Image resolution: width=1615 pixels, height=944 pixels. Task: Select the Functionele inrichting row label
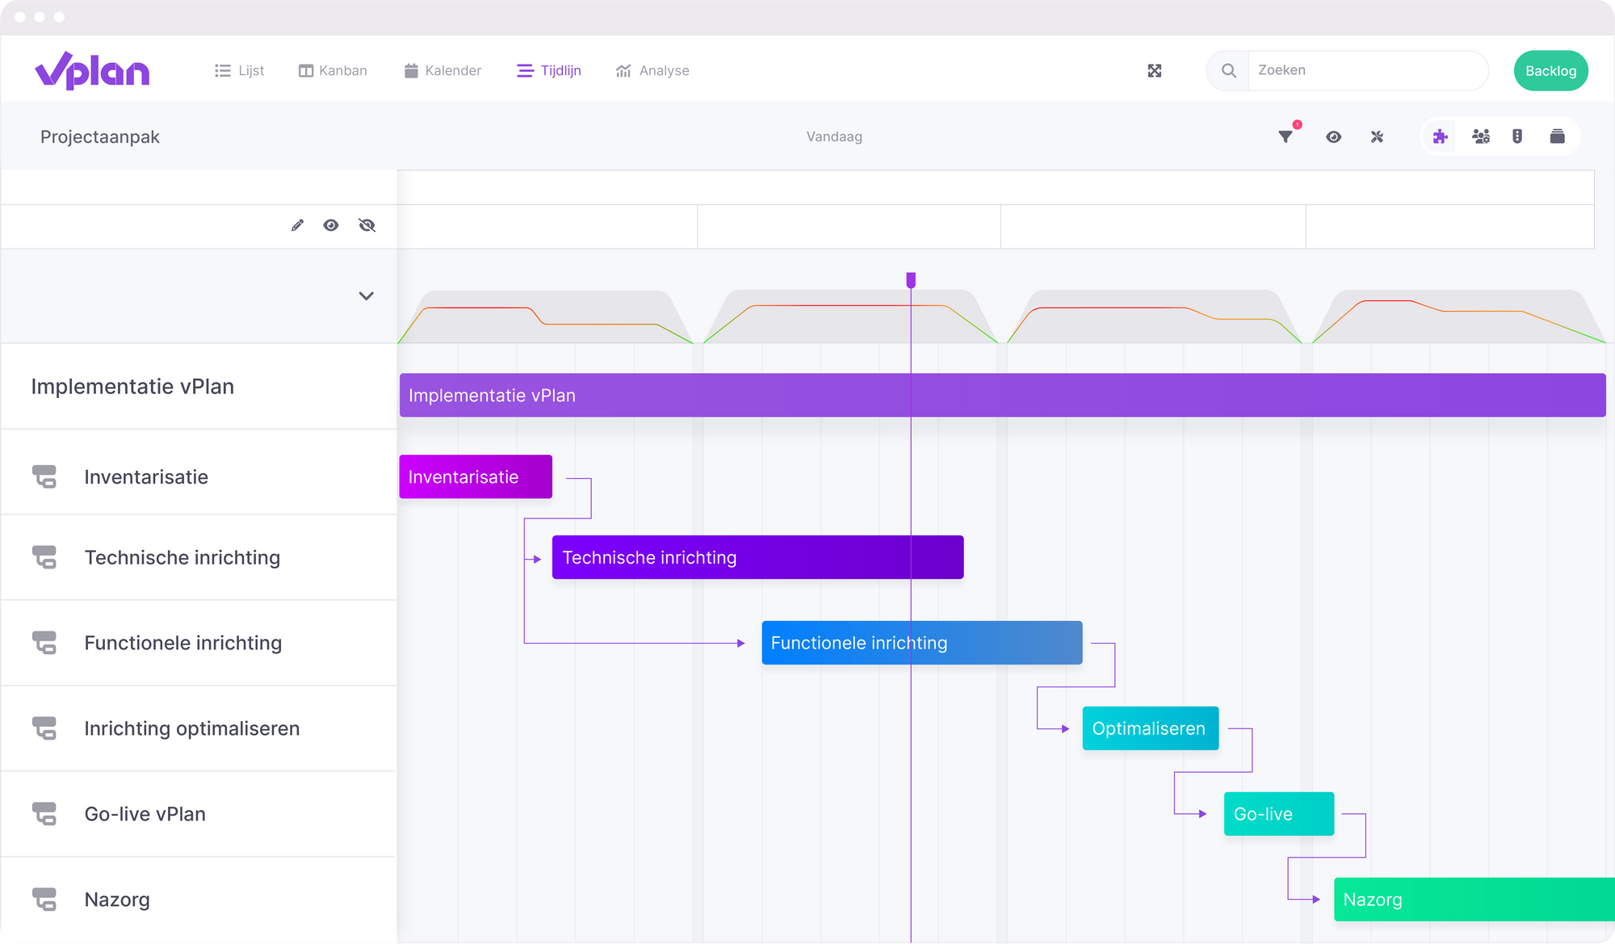(x=183, y=644)
